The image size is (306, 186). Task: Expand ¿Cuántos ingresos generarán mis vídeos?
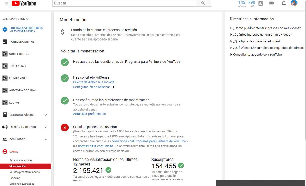pos(261,35)
